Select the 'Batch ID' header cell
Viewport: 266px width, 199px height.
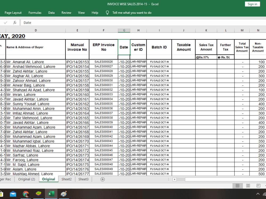pos(159,47)
